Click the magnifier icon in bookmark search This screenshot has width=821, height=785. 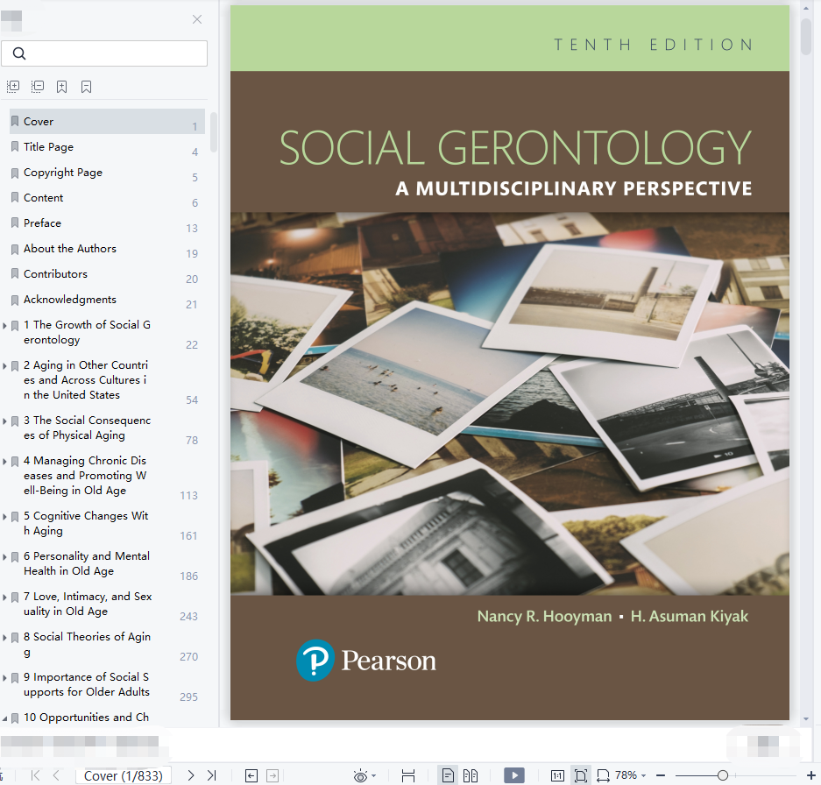pyautogui.click(x=19, y=53)
